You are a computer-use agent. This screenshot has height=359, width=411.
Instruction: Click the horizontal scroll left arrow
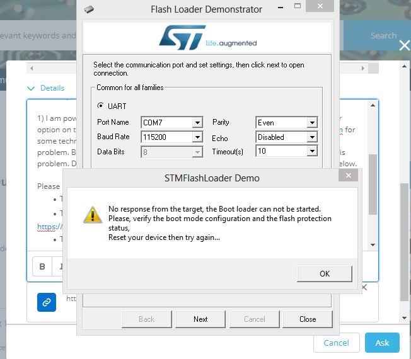point(32,69)
